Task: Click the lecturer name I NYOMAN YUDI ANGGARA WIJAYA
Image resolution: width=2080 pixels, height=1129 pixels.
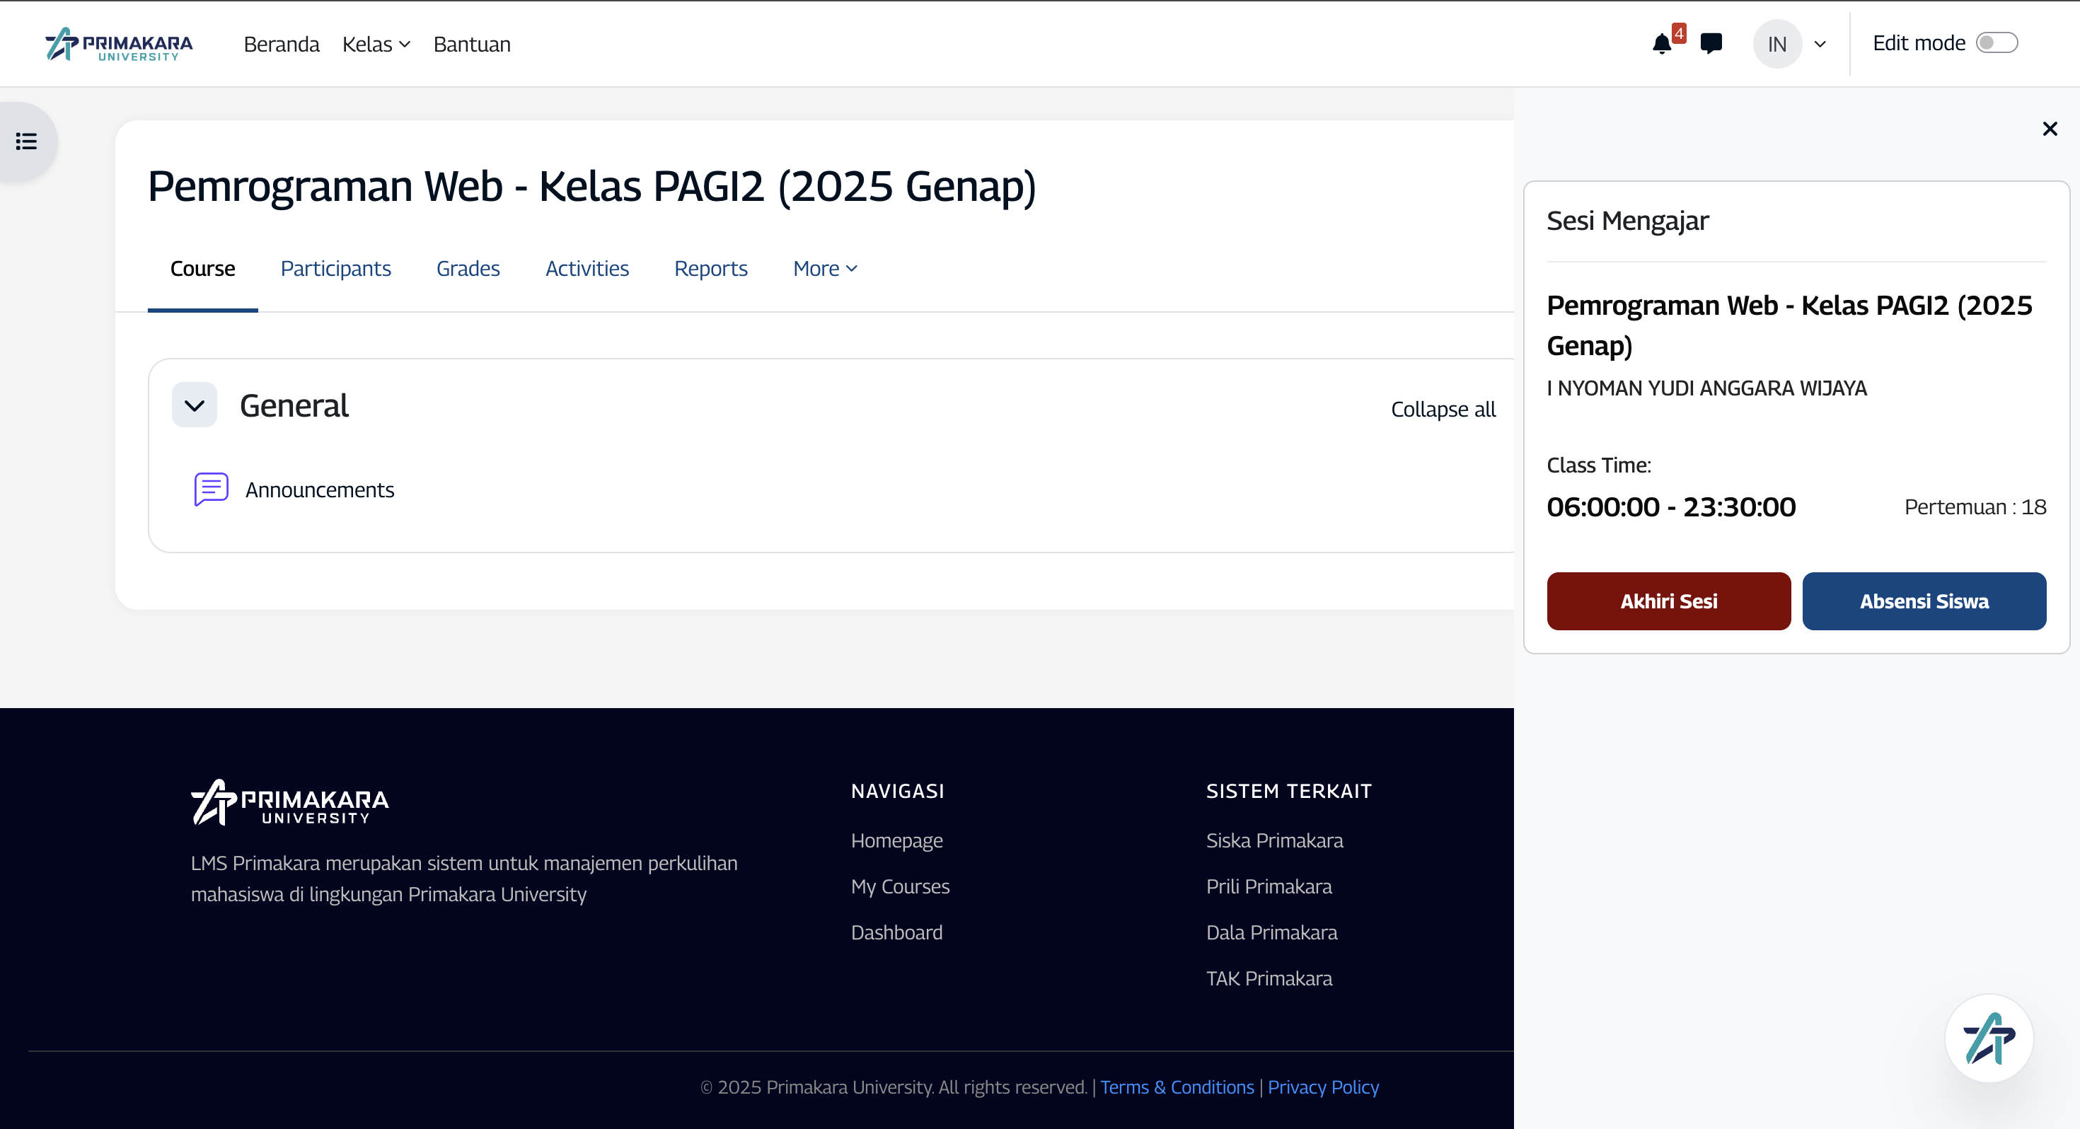Action: [1707, 388]
